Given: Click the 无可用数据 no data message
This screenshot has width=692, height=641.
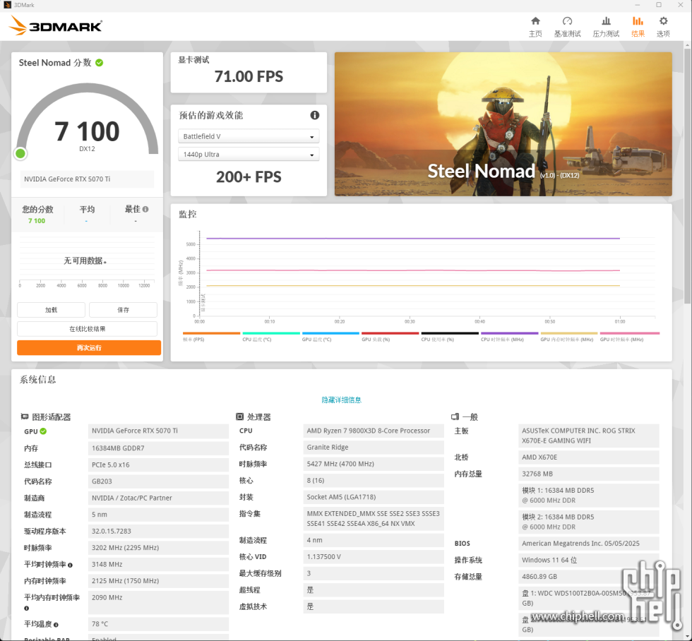Looking at the screenshot, I should pyautogui.click(x=85, y=260).
